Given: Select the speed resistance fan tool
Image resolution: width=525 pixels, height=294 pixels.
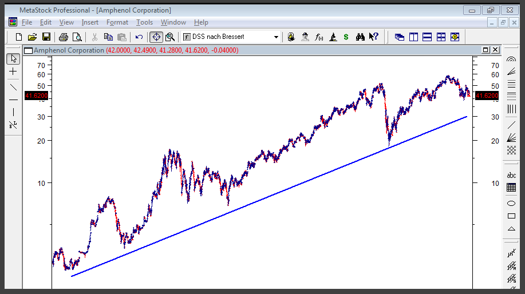Looking at the screenshot, I should pyautogui.click(x=511, y=71).
